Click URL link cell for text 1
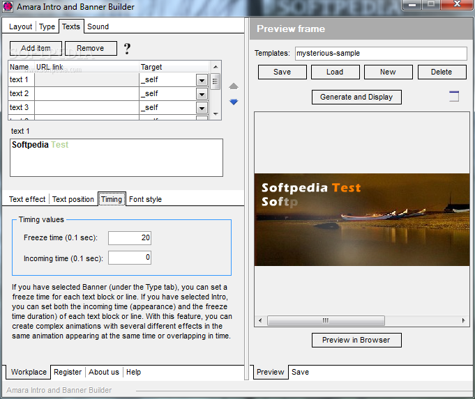Image resolution: width=475 pixels, height=399 pixels. pyautogui.click(x=86, y=80)
